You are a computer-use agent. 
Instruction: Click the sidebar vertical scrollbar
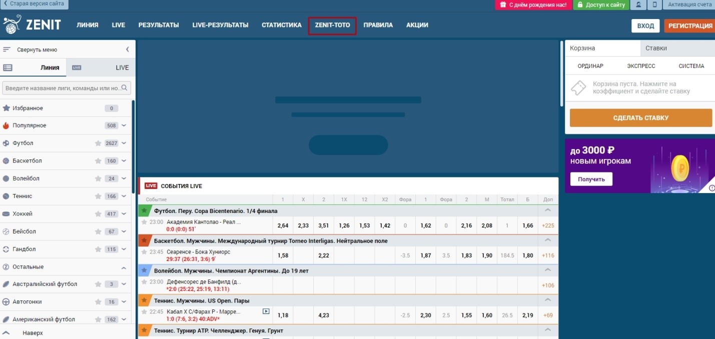click(x=133, y=145)
